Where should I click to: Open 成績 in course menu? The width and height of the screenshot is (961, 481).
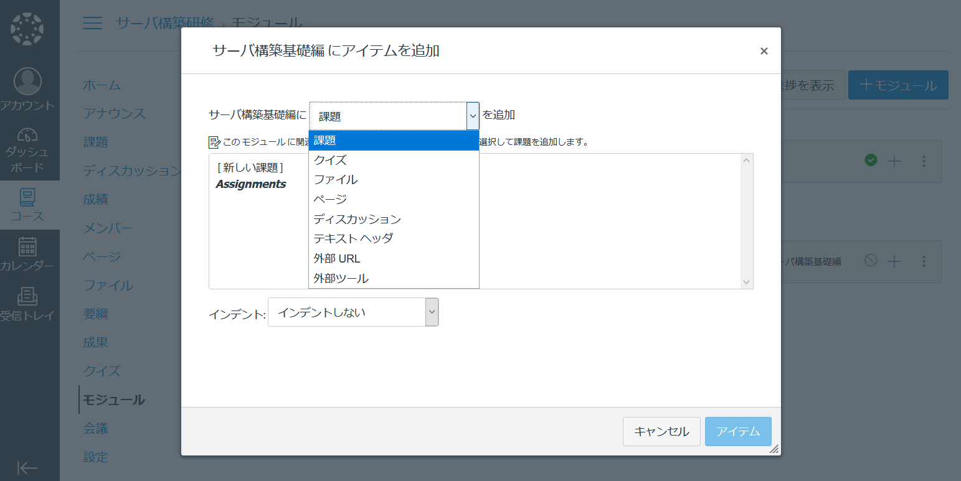(x=96, y=200)
